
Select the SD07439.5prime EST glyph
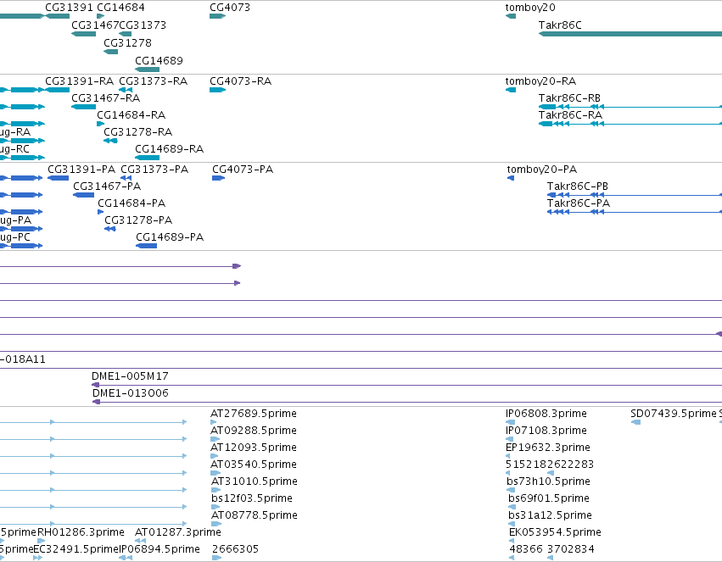pos(636,422)
